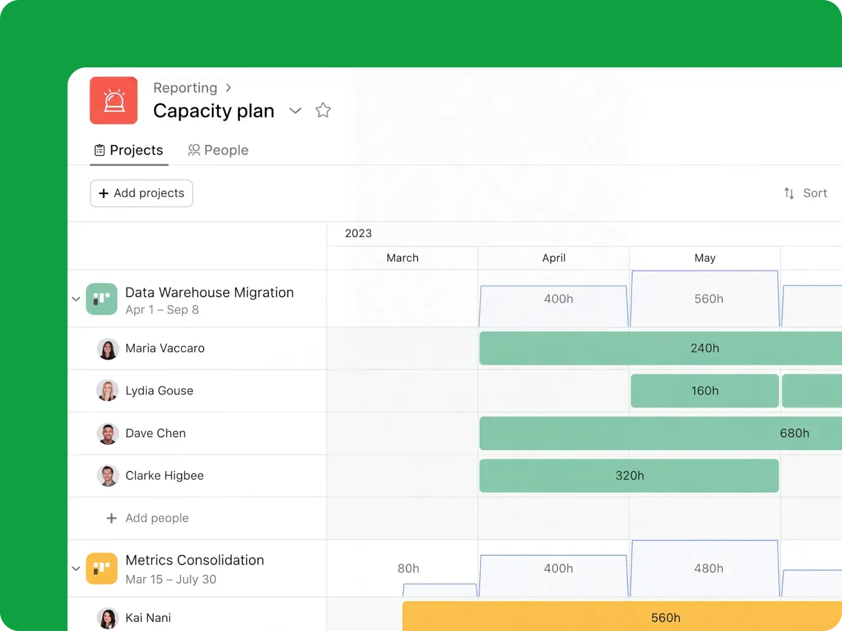
Task: Select Kai Nani's 560h allocation bar
Action: coord(622,617)
